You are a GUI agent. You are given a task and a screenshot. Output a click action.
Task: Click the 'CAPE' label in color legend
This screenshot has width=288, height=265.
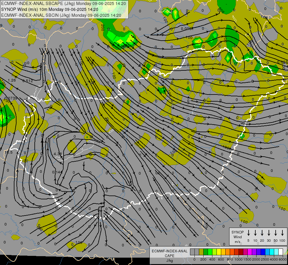169,256
